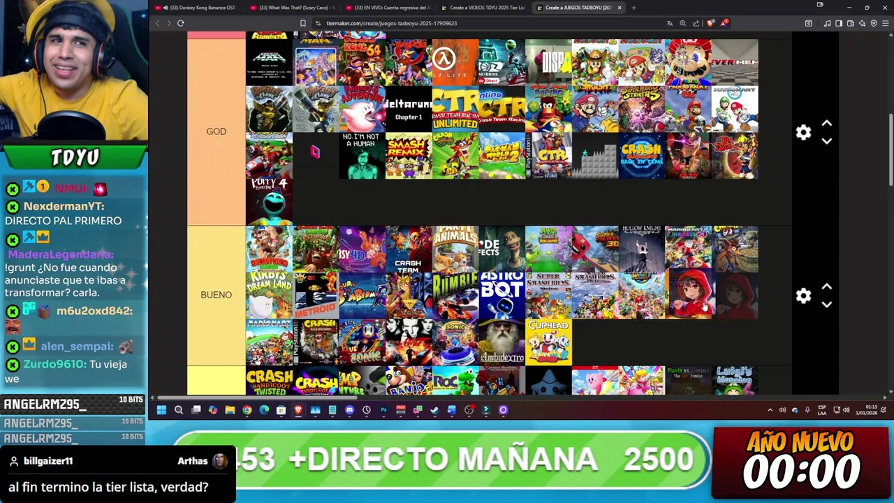Click alen_sempai username in chat

77,346
